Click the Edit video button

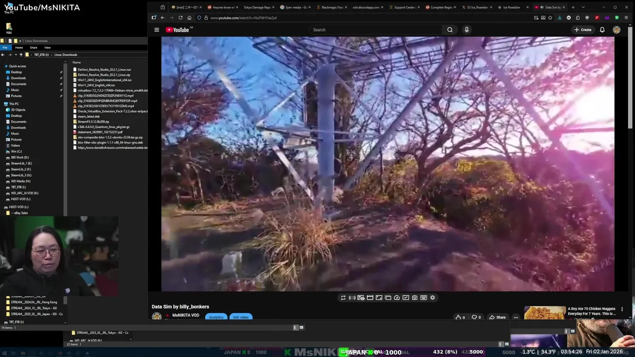tap(241, 317)
